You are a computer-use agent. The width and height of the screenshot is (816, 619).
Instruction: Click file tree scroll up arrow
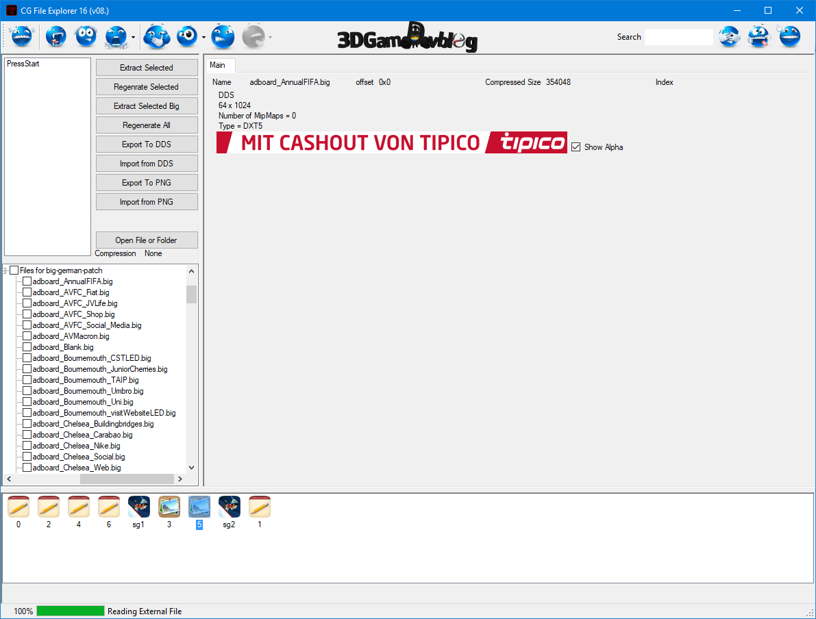click(192, 271)
